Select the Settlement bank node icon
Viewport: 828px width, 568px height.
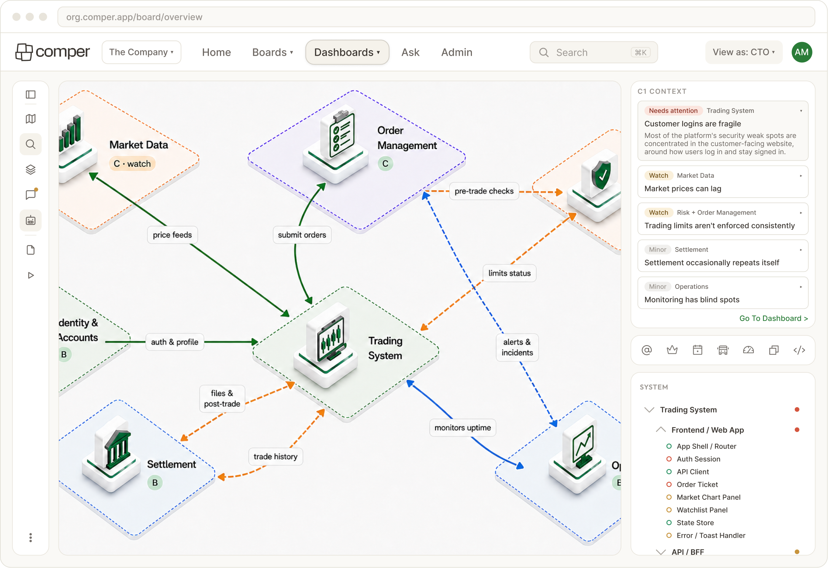pyautogui.click(x=111, y=454)
